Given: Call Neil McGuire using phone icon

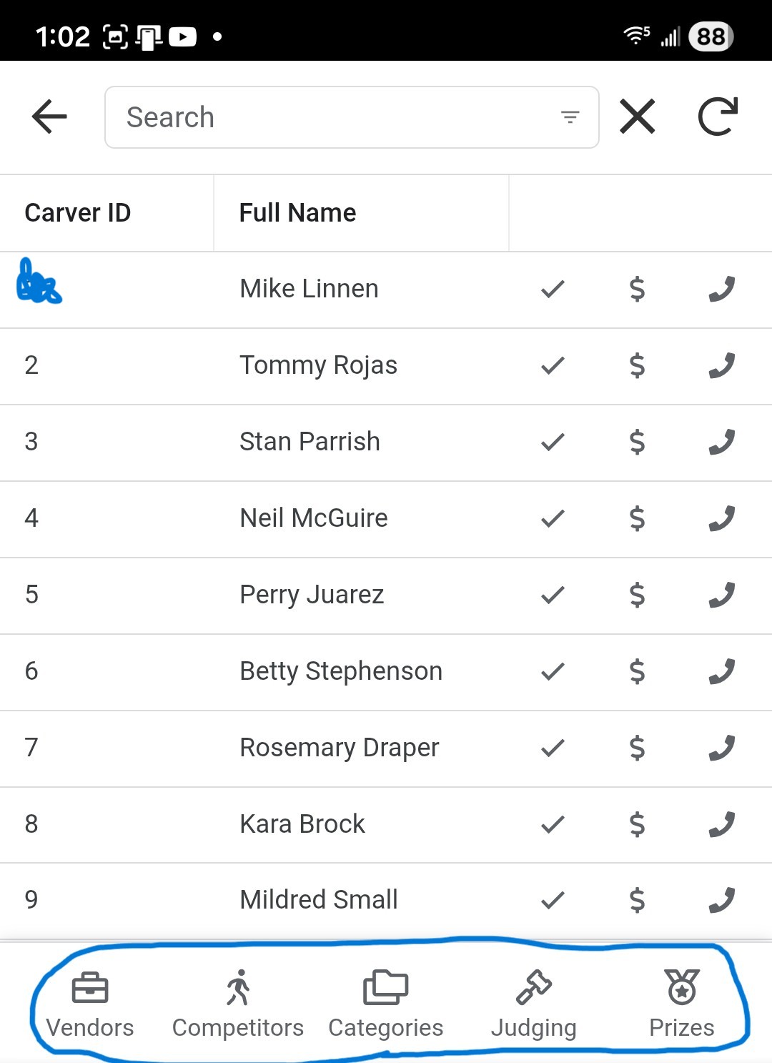Looking at the screenshot, I should pos(721,518).
